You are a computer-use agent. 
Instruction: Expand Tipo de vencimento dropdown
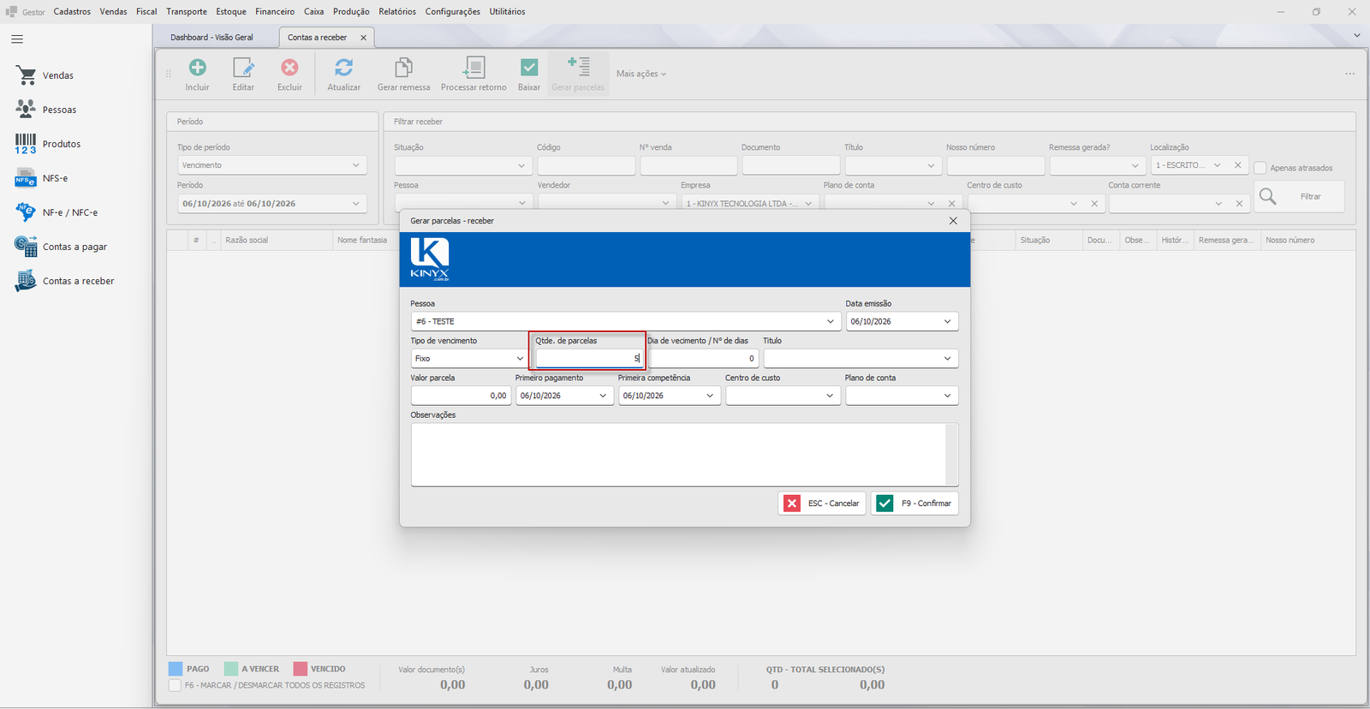pyautogui.click(x=520, y=359)
